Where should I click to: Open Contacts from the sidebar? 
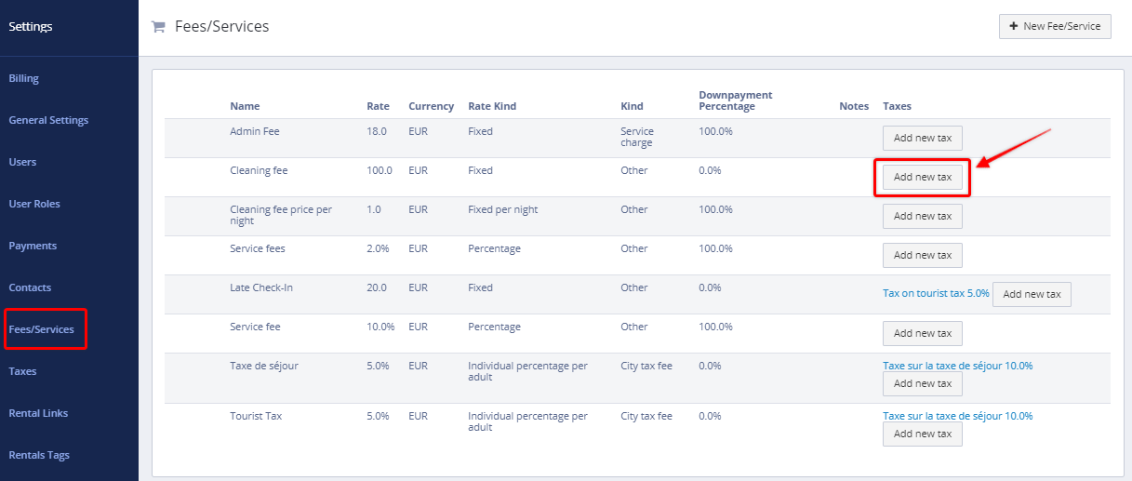tap(30, 287)
